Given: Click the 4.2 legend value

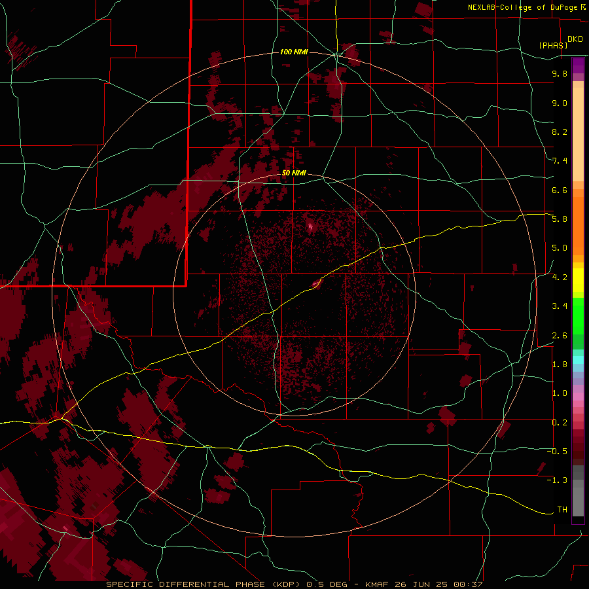Looking at the screenshot, I should tap(560, 277).
